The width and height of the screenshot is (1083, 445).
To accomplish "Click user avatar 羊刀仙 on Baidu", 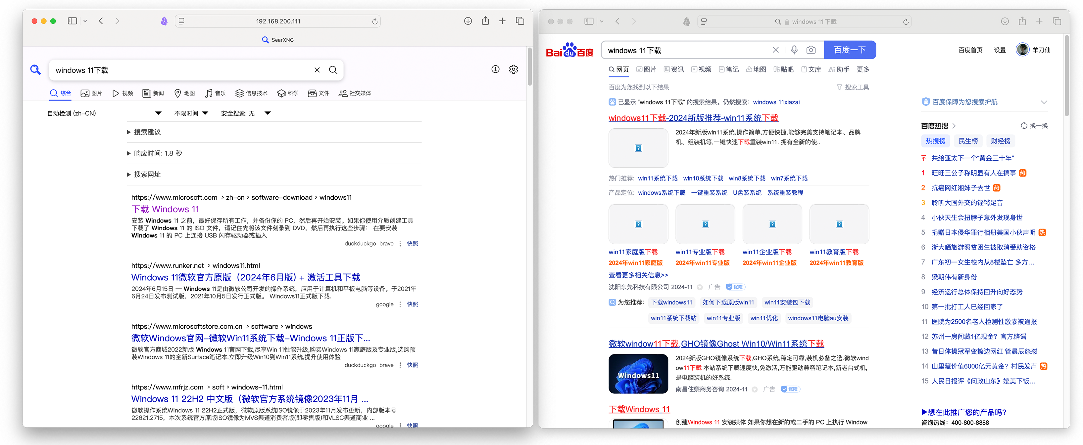I will (x=1022, y=50).
